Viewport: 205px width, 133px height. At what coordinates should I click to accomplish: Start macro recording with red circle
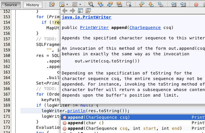point(196,5)
